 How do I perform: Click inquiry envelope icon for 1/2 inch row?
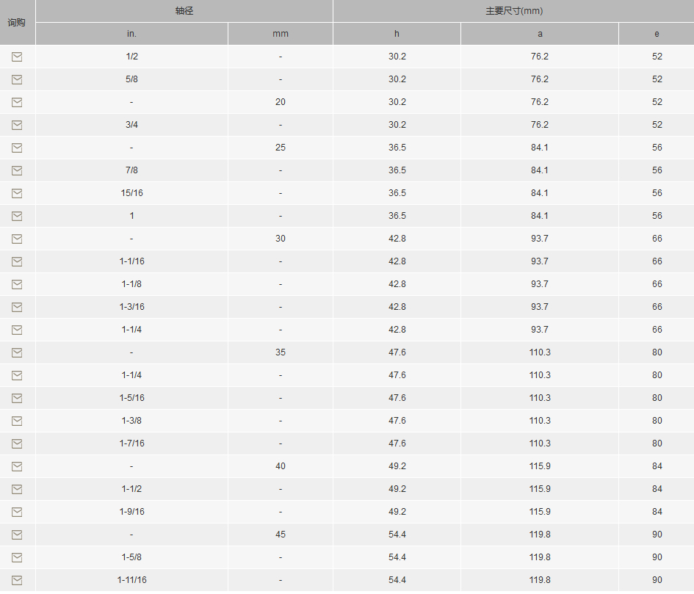pyautogui.click(x=17, y=57)
